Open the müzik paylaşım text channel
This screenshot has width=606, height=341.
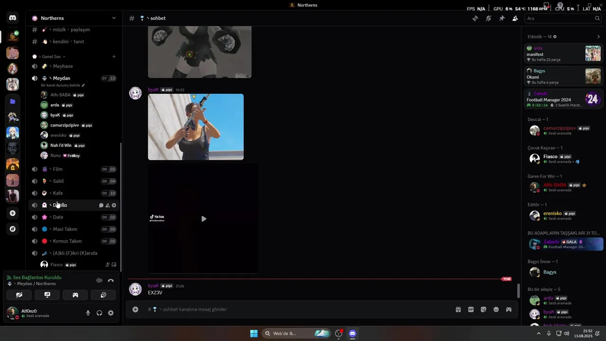point(74,29)
